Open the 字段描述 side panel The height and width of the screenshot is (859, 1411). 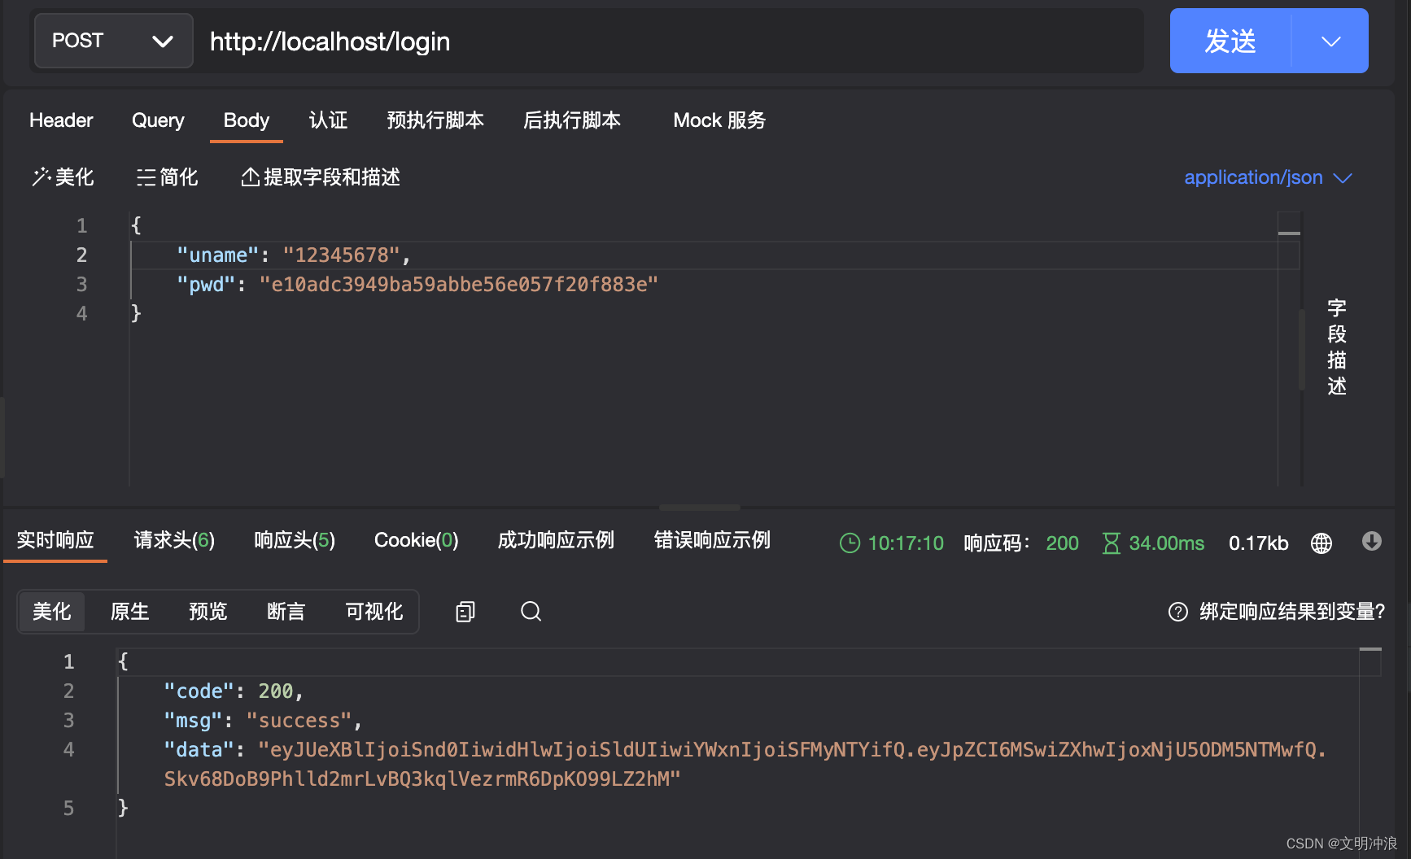point(1336,348)
